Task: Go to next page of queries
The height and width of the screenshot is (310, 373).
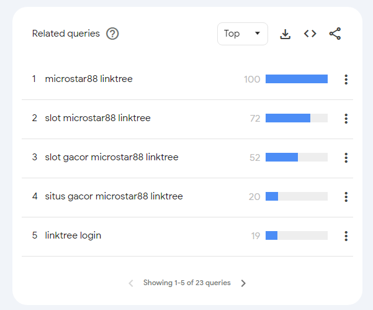Action: coord(243,283)
